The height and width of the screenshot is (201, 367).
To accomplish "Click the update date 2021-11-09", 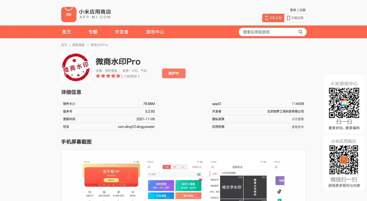I will coord(146,119).
